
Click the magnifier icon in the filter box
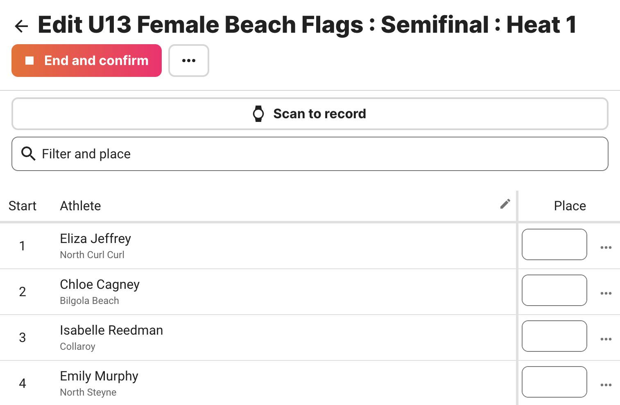[x=28, y=154]
